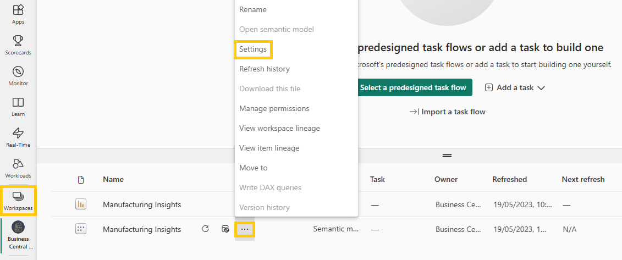Open the Learn book icon
Image resolution: width=622 pixels, height=260 pixels.
[x=18, y=107]
